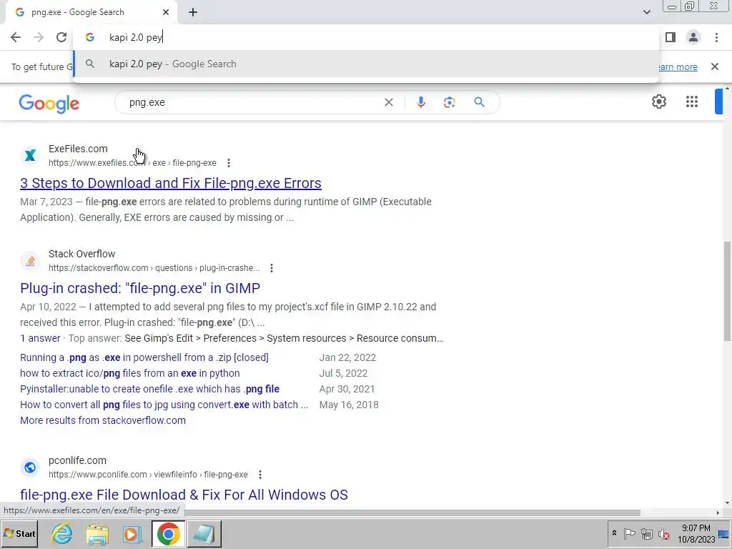
Task: Click the Stack Overflow favicon
Action: tap(30, 260)
